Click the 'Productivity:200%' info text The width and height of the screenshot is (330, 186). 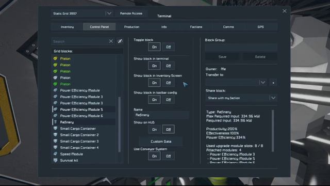click(222, 129)
